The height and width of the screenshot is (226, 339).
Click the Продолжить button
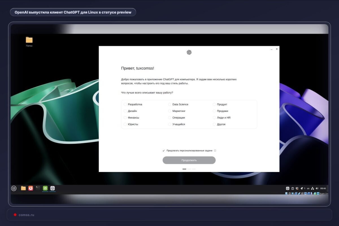point(189,160)
